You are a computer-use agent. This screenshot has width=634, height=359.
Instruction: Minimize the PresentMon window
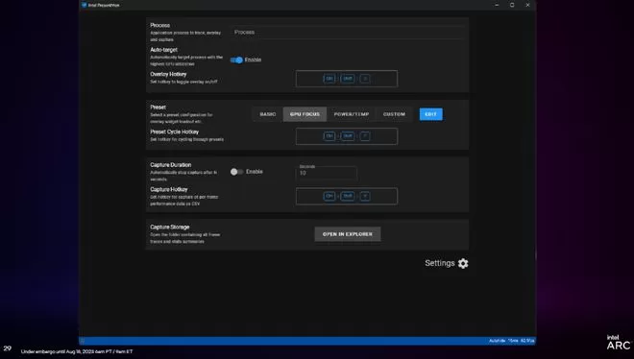497,5
